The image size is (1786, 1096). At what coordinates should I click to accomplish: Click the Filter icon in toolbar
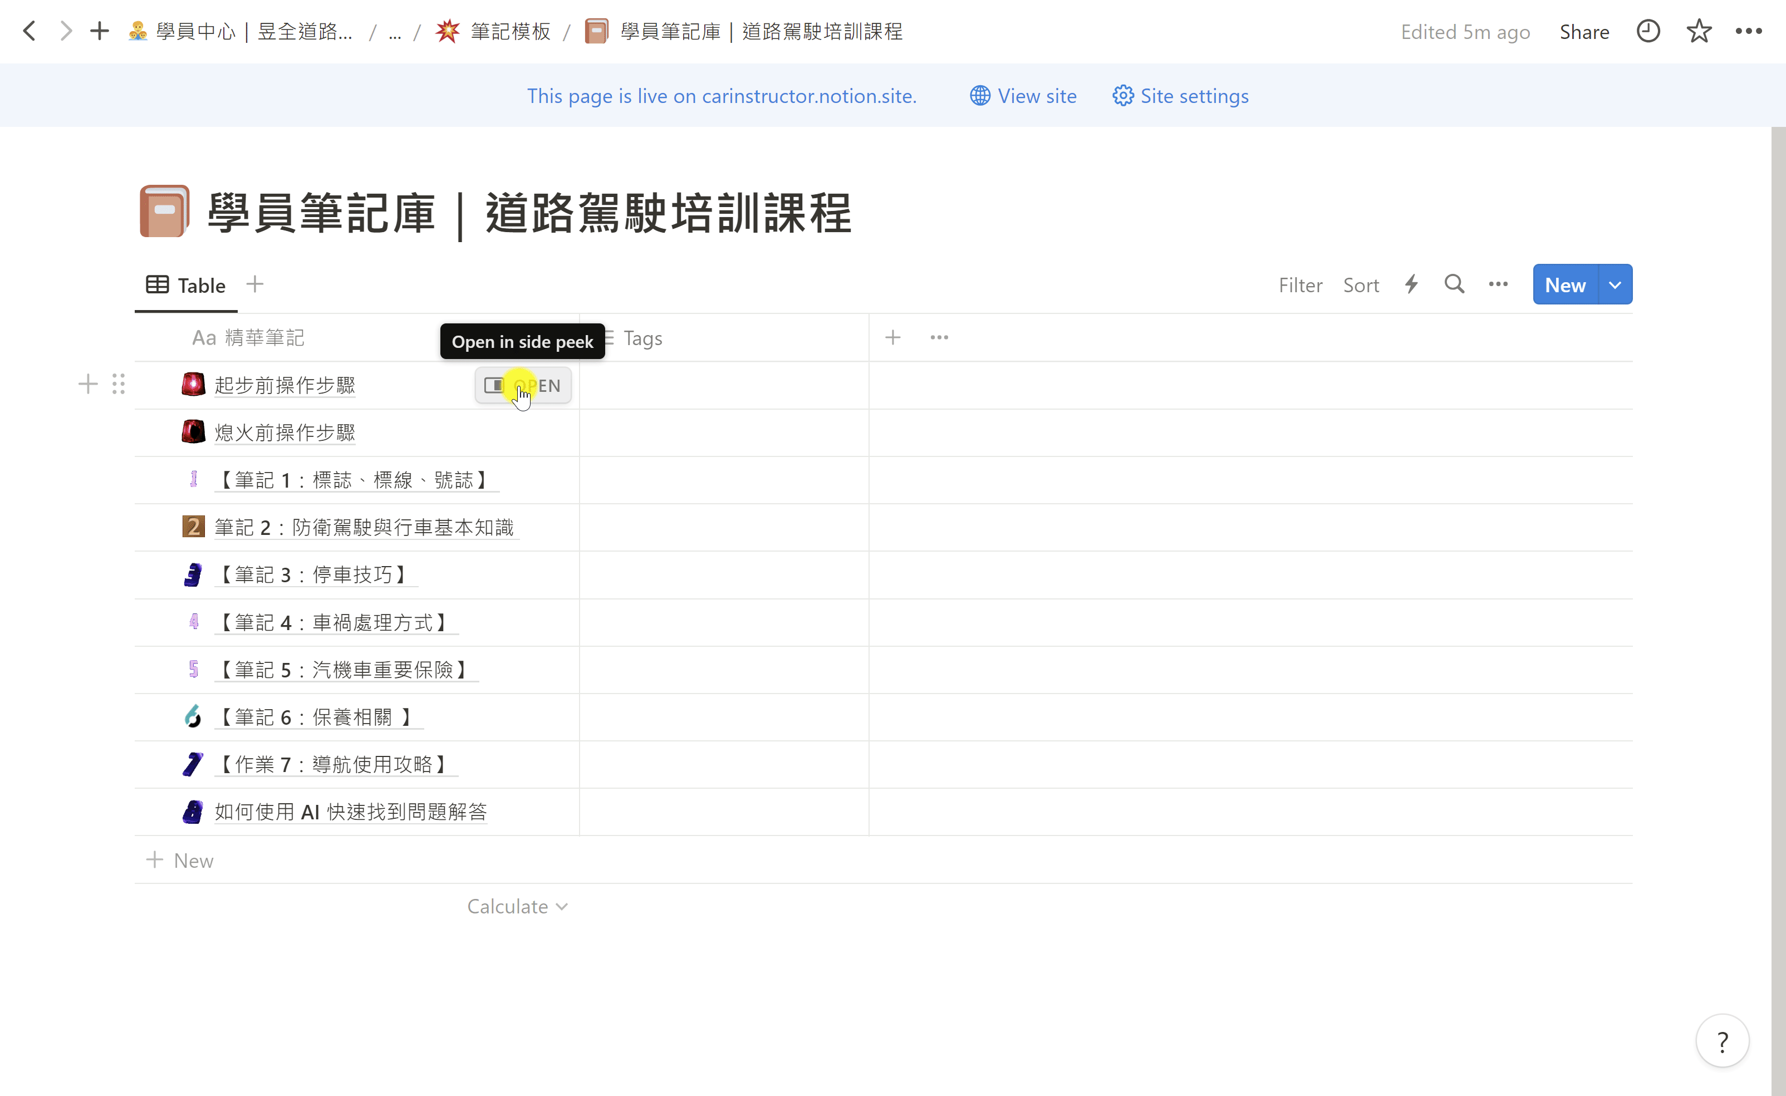pos(1300,284)
